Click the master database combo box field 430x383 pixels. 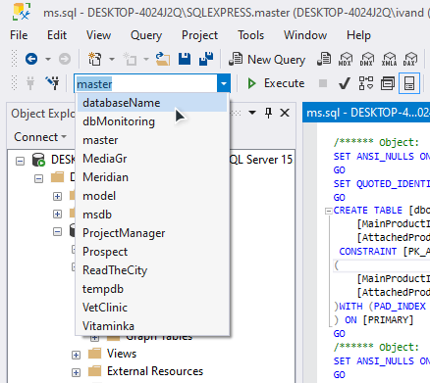[x=145, y=84]
